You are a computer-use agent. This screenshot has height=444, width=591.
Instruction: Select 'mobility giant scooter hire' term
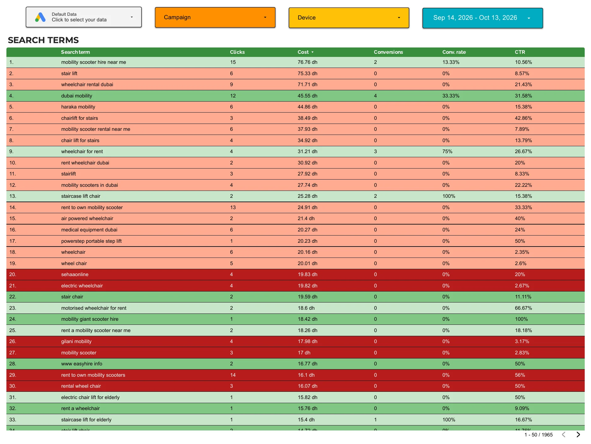coord(90,319)
